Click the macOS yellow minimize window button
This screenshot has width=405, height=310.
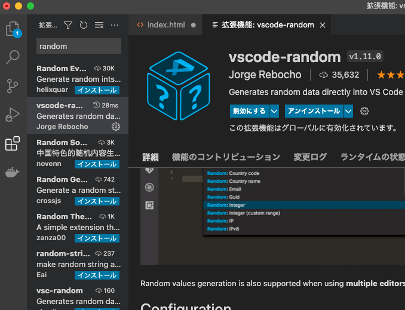[19, 6]
